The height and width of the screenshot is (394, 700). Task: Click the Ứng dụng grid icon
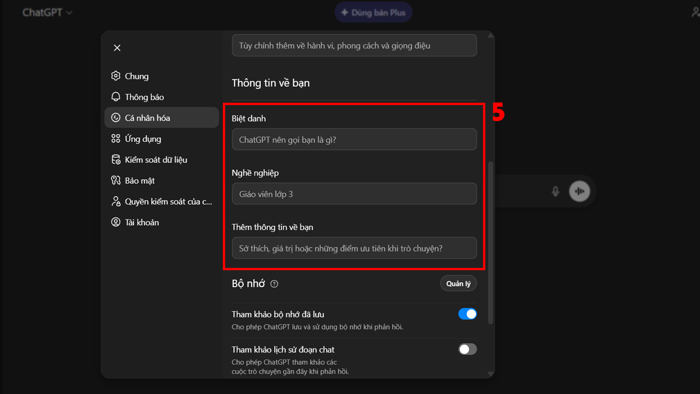(116, 138)
